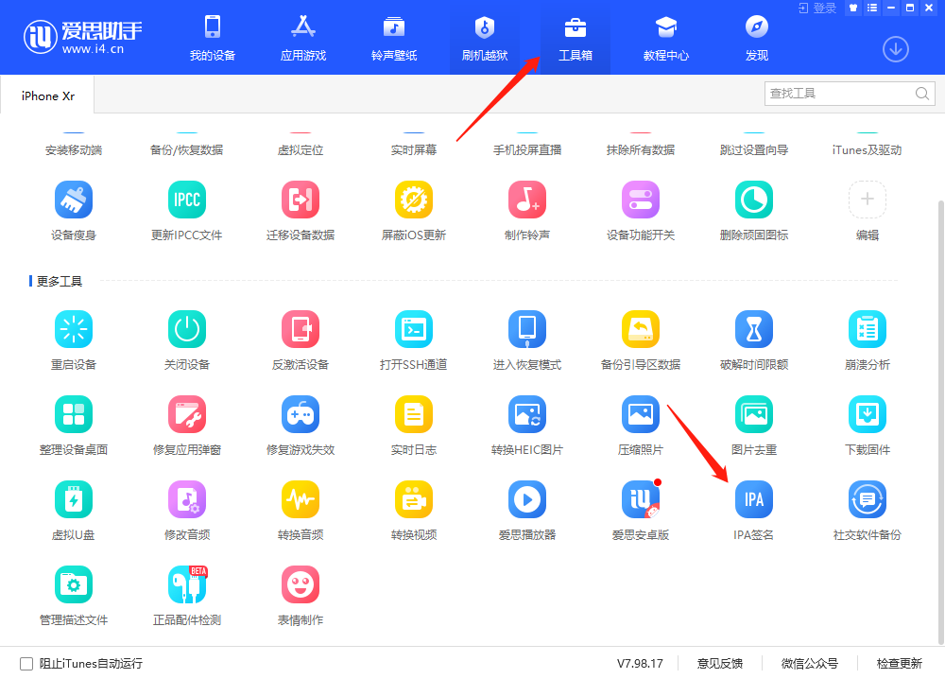Select the 工具箱 toolbox tab
The width and height of the screenshot is (945, 679).
pos(576,39)
